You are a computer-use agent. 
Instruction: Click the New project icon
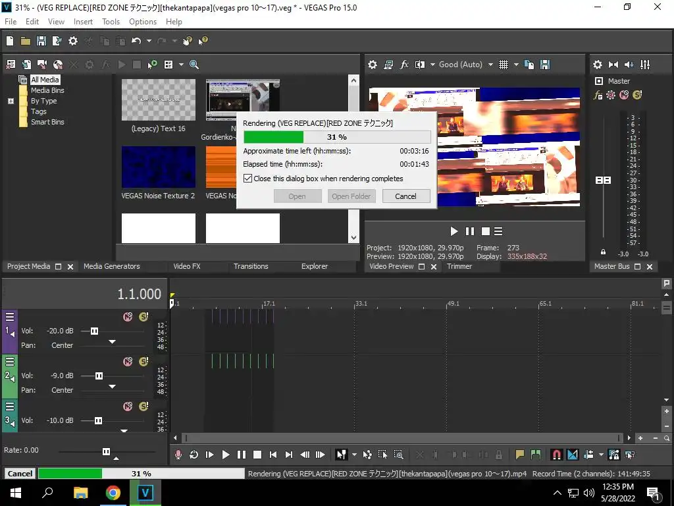point(10,41)
